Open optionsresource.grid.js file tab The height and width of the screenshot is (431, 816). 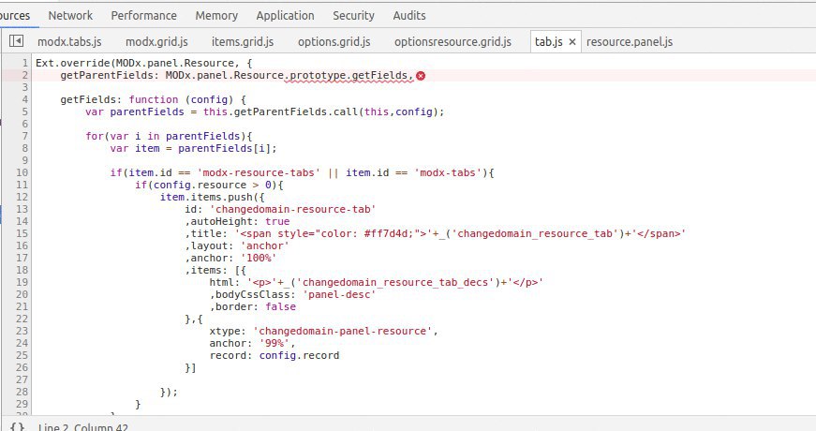[x=453, y=41]
